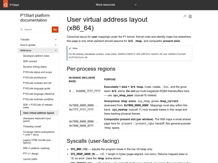Expand the Tutorials chevron
The width and height of the screenshot is (218, 163).
(56, 39)
